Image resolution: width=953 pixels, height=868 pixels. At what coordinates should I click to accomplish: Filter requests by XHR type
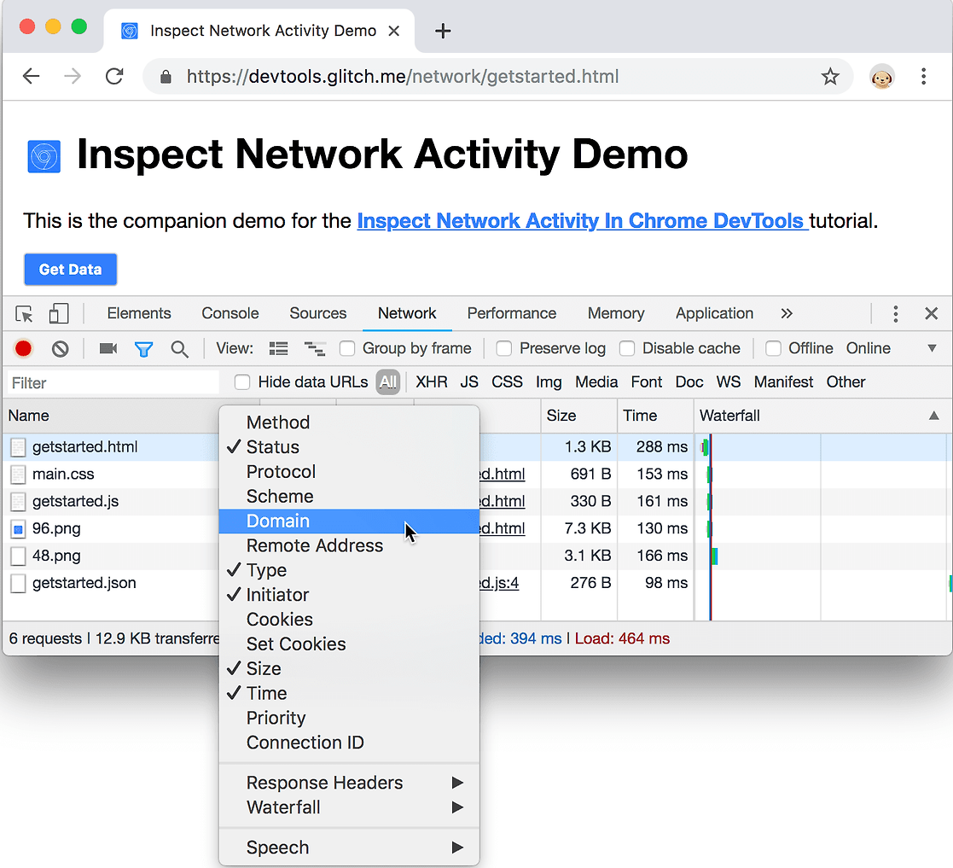click(432, 382)
